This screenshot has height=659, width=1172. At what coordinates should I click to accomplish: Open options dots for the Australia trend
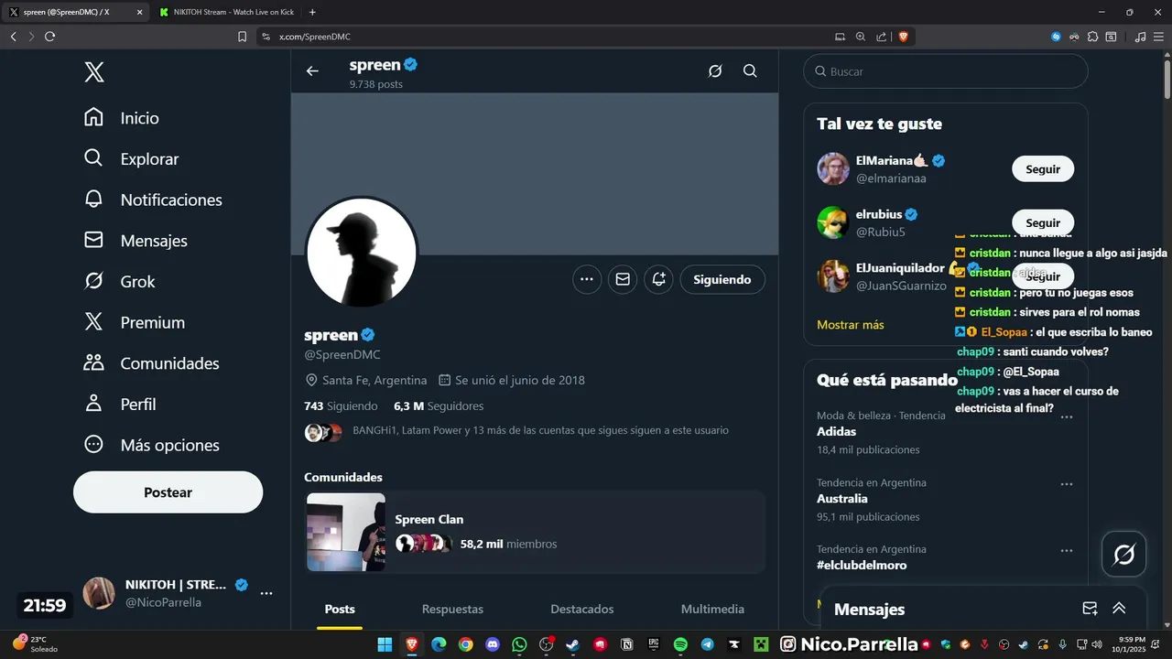coord(1067,484)
